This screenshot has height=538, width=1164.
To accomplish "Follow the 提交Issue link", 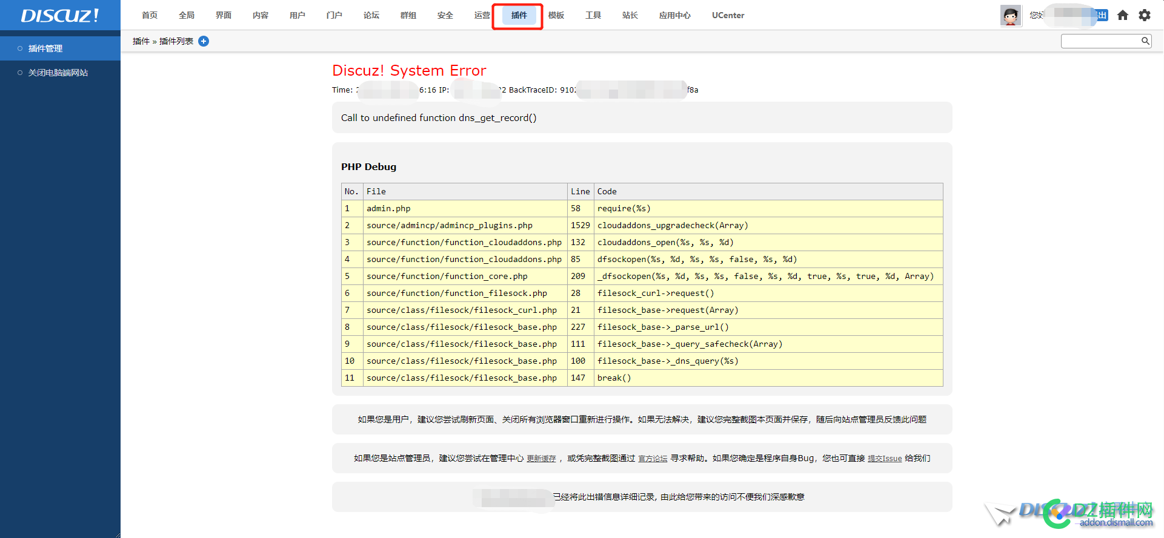I will (x=885, y=459).
